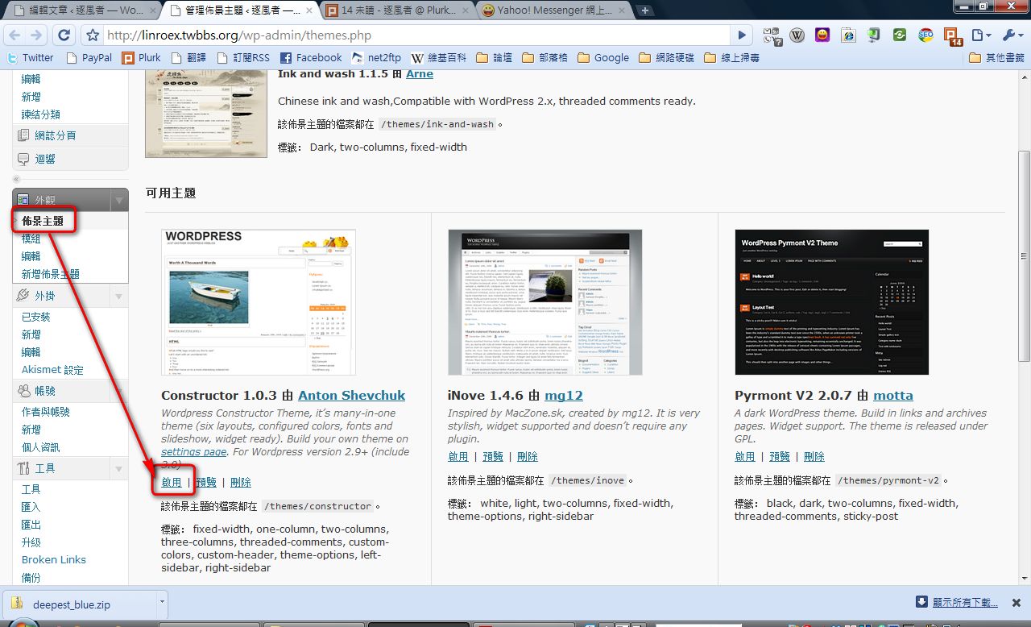The width and height of the screenshot is (1031, 627).
Task: Open the 論壇 bookmark folder
Action: pyautogui.click(x=495, y=58)
